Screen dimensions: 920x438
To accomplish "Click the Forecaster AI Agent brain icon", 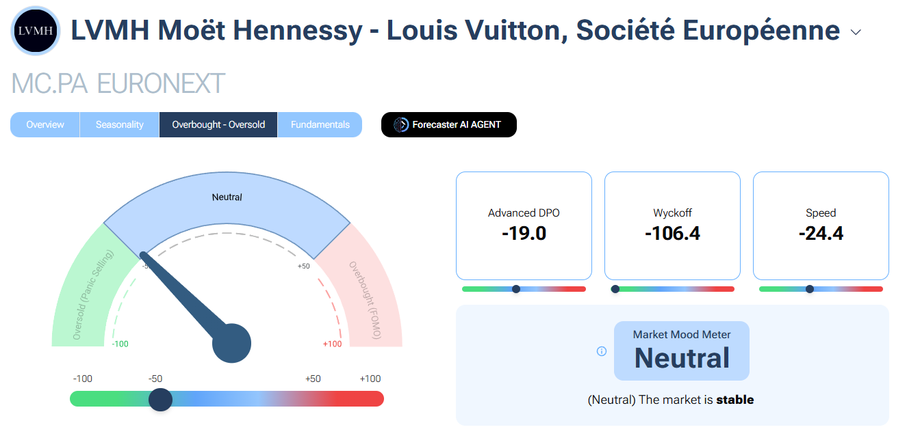I will click(401, 124).
